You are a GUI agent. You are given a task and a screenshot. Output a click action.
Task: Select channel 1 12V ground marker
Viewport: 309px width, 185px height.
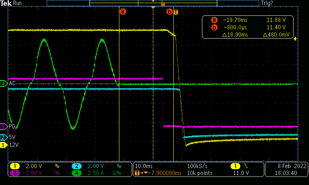(3, 145)
